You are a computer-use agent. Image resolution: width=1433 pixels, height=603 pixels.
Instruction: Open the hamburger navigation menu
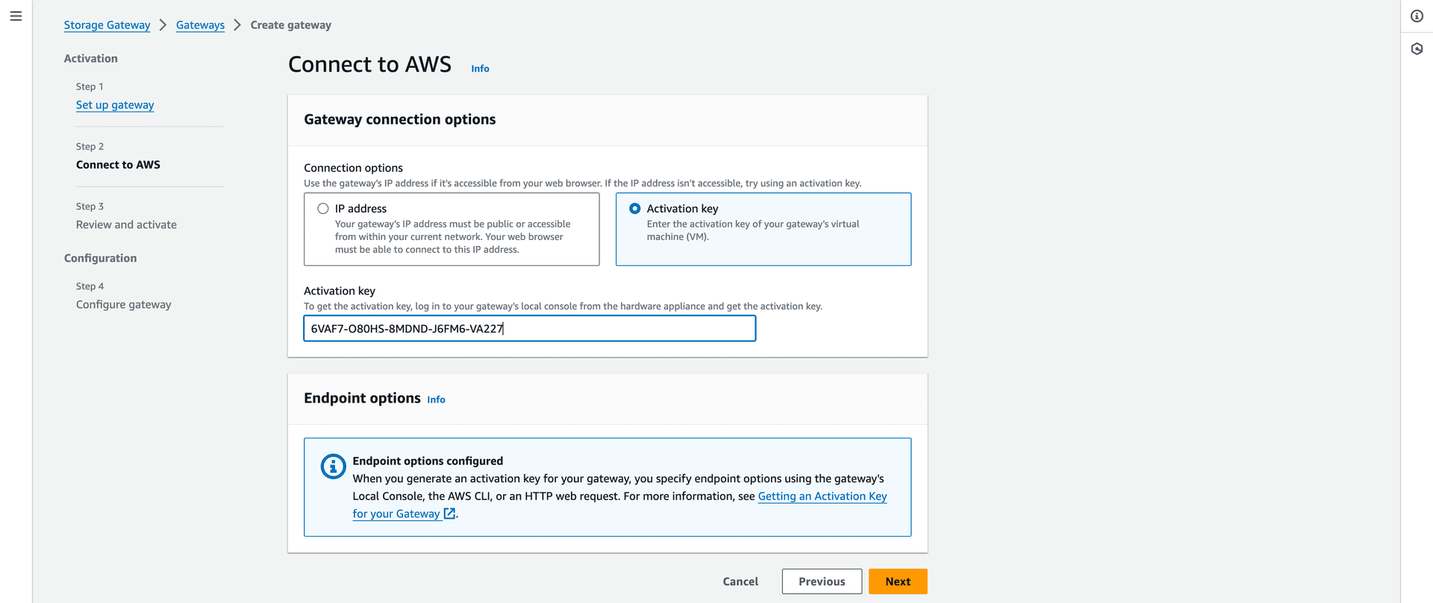point(16,16)
